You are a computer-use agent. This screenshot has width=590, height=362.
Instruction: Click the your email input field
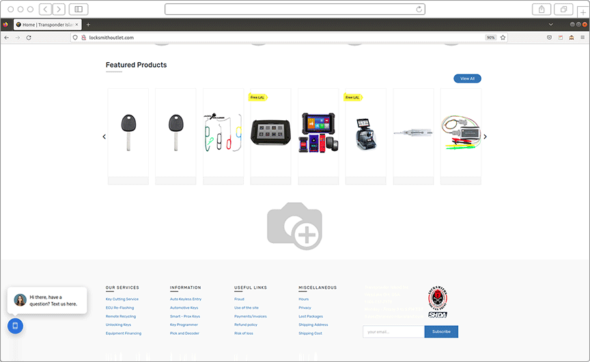click(393, 332)
